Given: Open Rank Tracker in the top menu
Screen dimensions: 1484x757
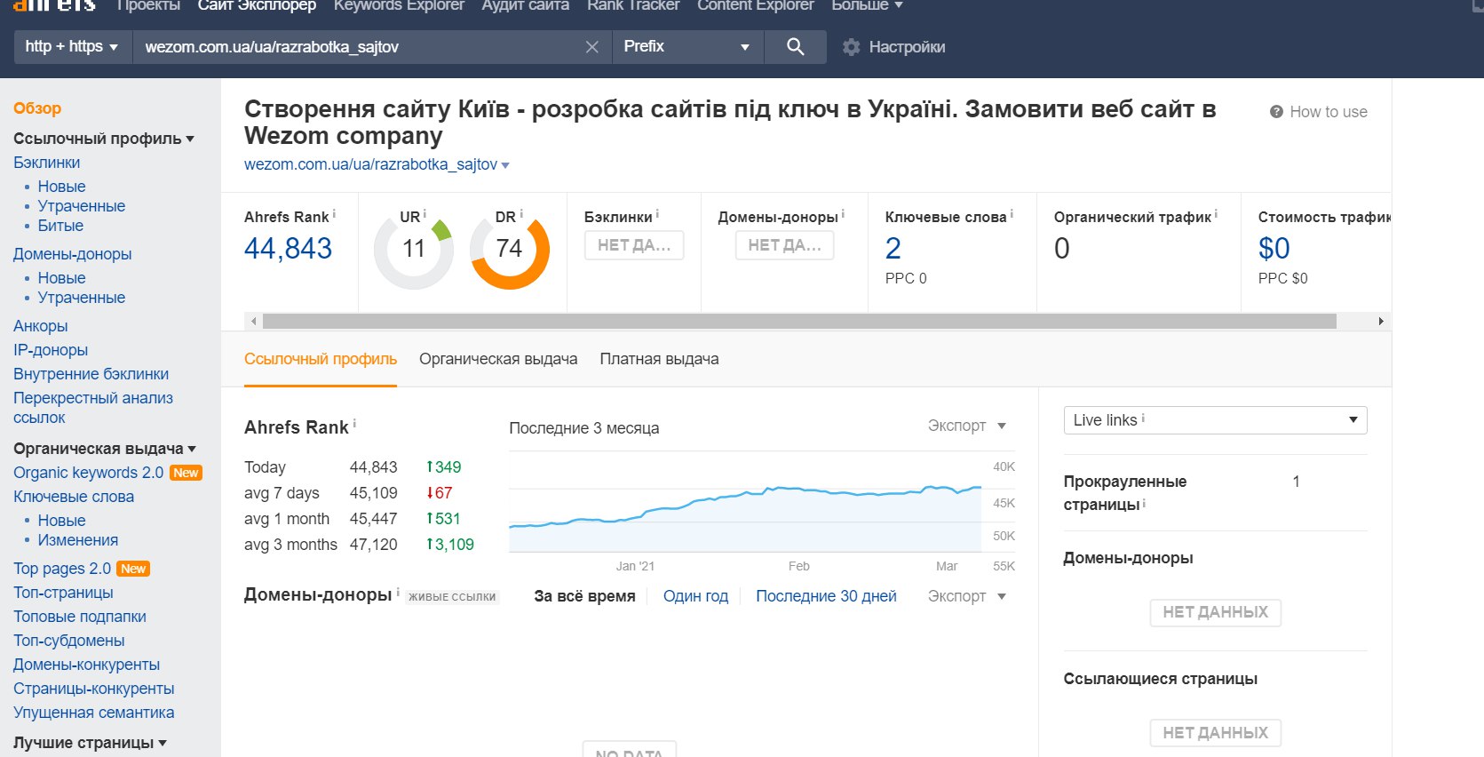Looking at the screenshot, I should point(633,5).
